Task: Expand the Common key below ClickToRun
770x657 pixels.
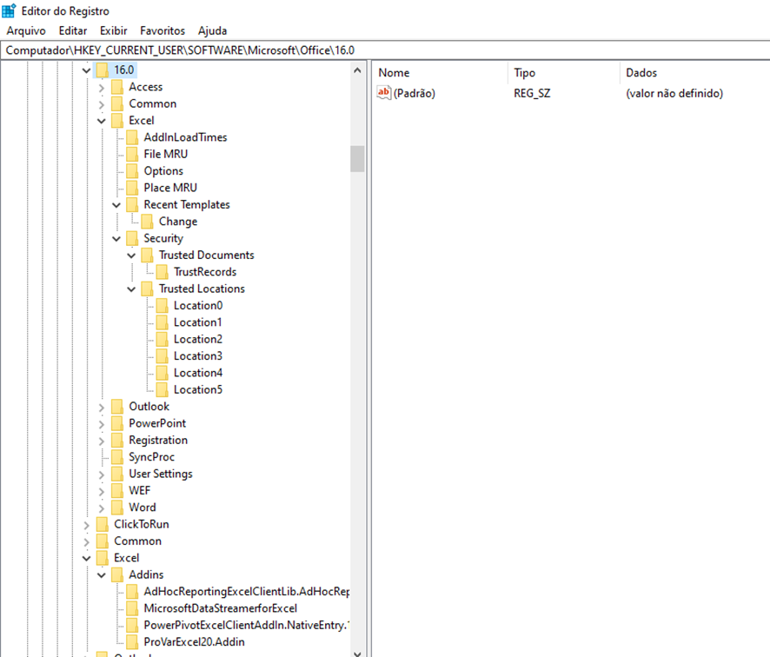Action: (x=86, y=542)
